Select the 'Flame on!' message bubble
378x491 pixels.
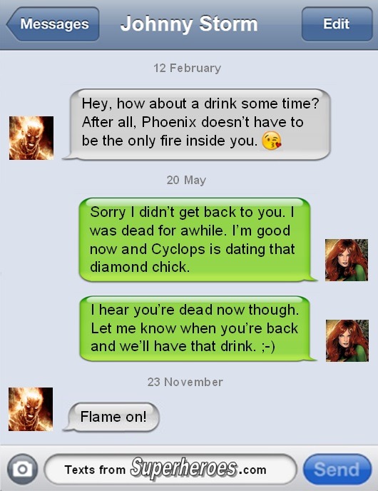(112, 417)
